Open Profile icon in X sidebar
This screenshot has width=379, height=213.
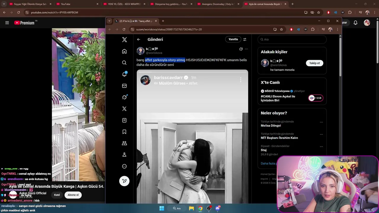click(x=124, y=154)
